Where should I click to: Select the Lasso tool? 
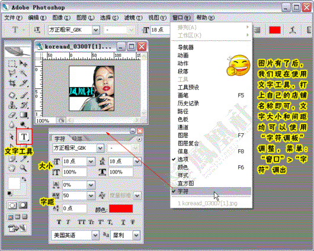pos(12,73)
